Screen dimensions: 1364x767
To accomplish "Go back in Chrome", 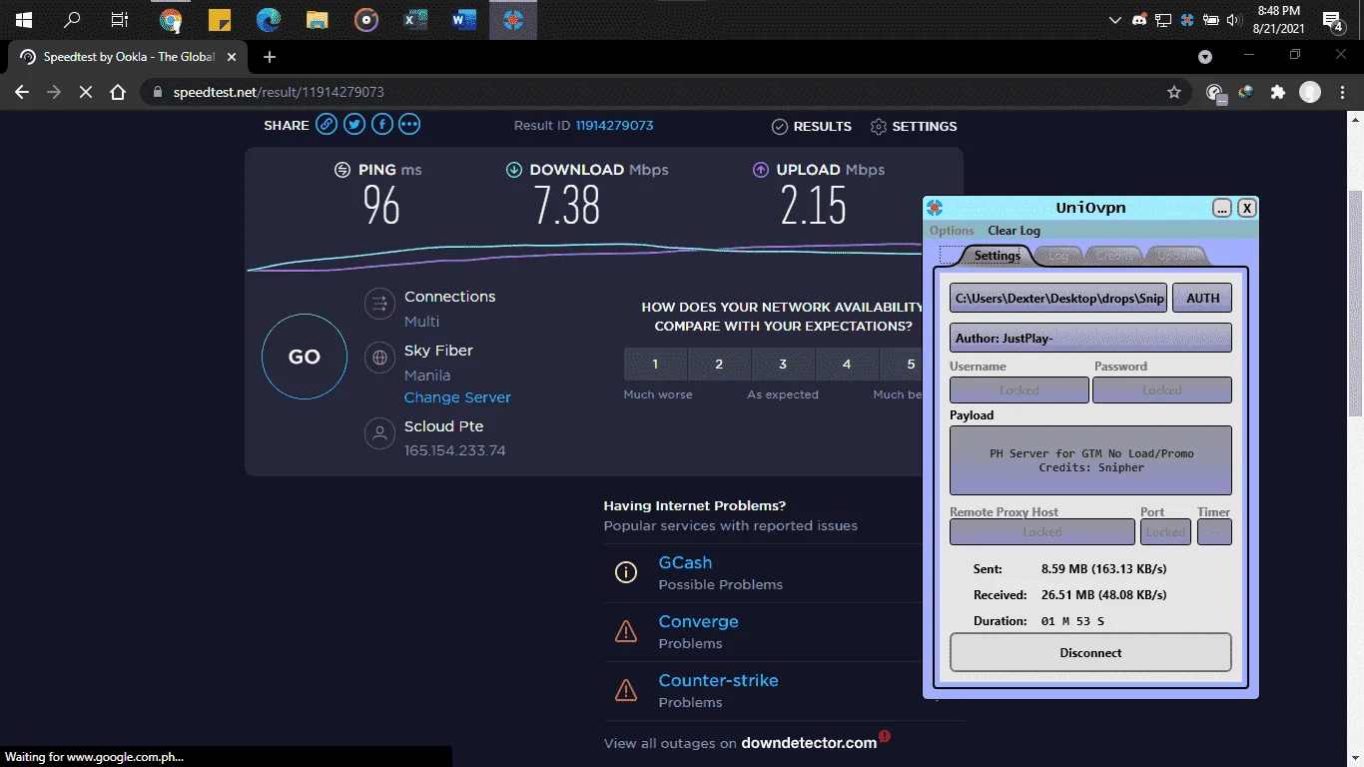I will 22,92.
